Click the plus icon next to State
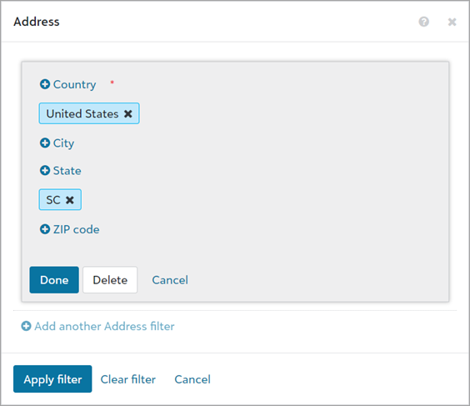Viewport: 470px width, 406px height. pos(45,170)
